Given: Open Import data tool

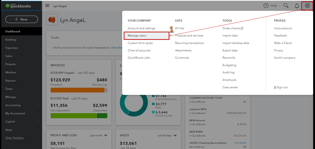Looking at the screenshot, I should 230,36.
